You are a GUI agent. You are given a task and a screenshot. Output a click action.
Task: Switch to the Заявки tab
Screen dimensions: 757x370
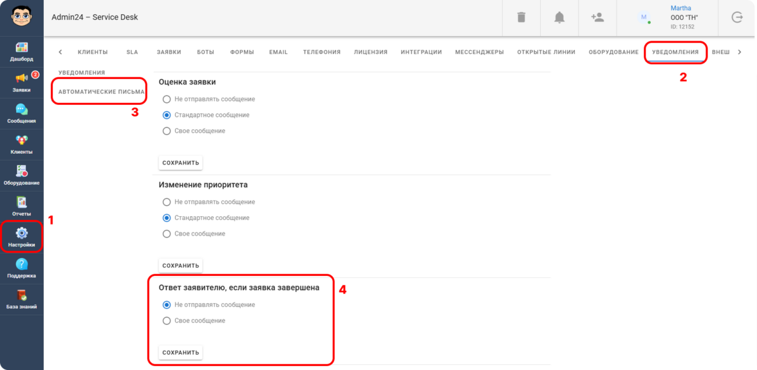click(169, 52)
